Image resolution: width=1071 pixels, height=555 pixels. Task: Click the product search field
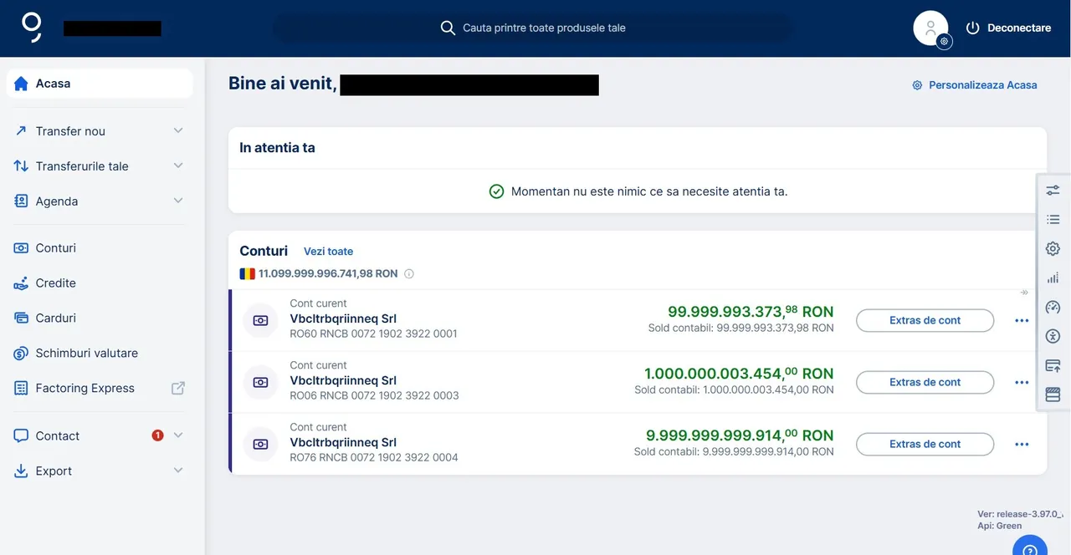click(x=544, y=28)
